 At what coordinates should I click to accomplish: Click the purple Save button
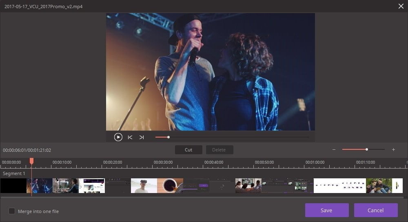coord(326,210)
